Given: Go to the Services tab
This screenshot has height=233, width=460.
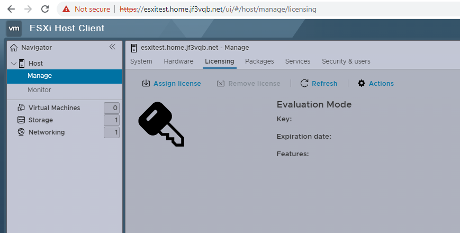Looking at the screenshot, I should (x=298, y=61).
